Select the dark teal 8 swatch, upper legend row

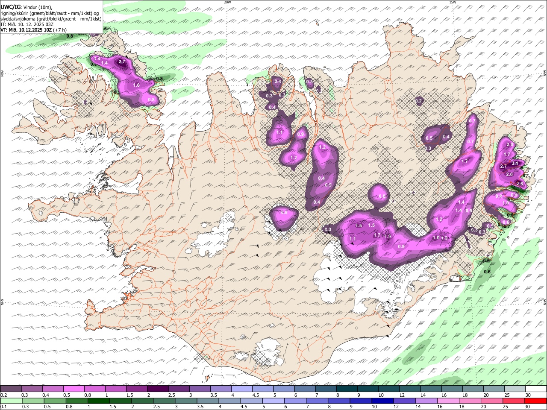click(347, 389)
